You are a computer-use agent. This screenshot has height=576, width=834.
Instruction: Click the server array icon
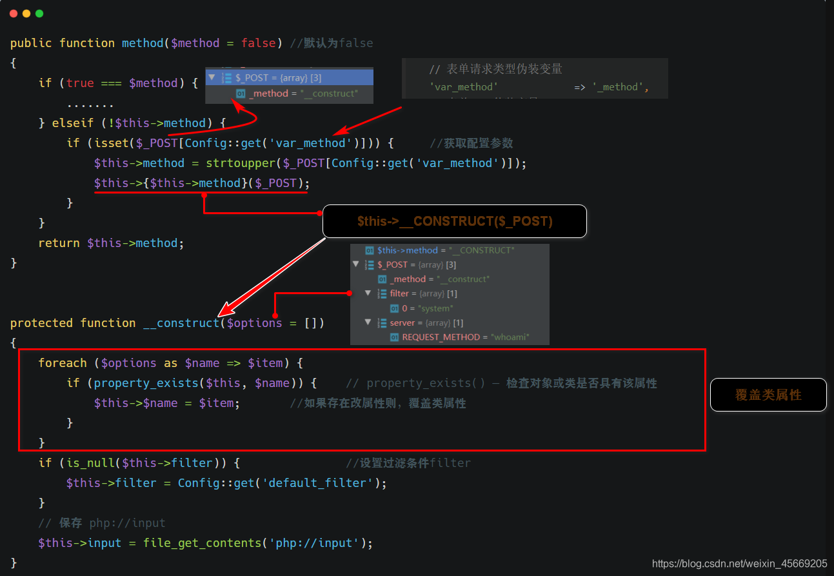(x=382, y=323)
